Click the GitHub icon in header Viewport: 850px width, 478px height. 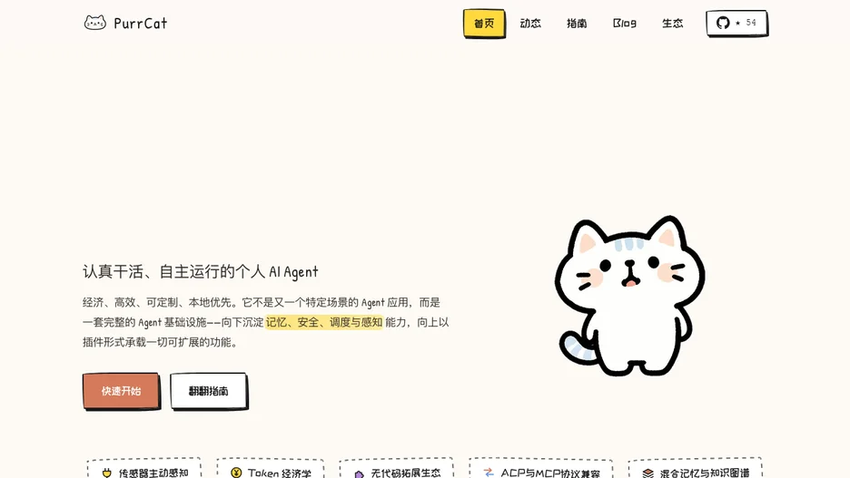tap(723, 23)
